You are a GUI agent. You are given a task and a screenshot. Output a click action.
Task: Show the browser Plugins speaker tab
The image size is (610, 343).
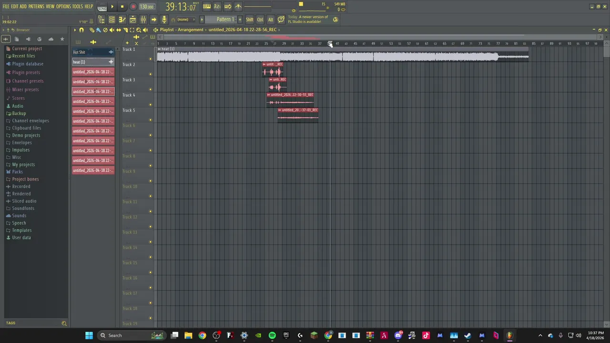tap(28, 39)
